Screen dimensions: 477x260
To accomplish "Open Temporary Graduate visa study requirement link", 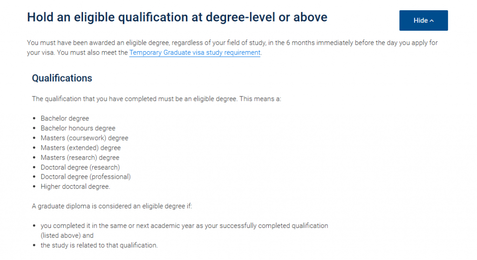I will coord(195,53).
